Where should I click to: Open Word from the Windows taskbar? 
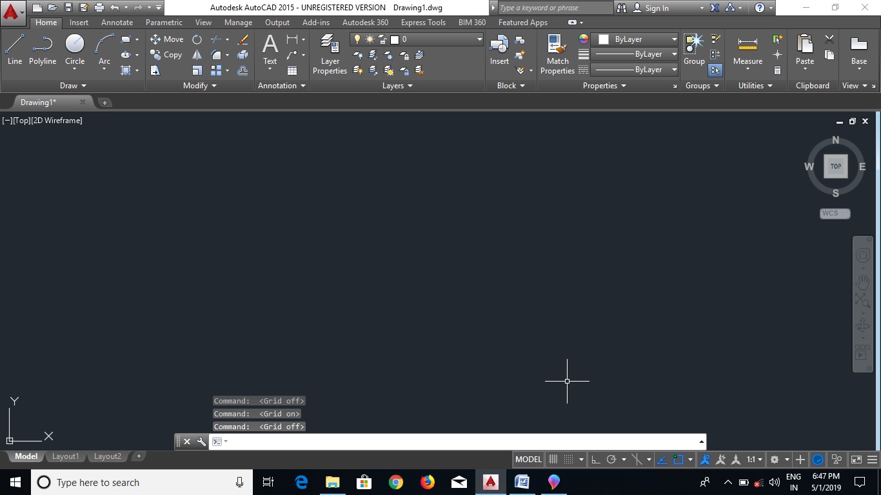tap(522, 482)
